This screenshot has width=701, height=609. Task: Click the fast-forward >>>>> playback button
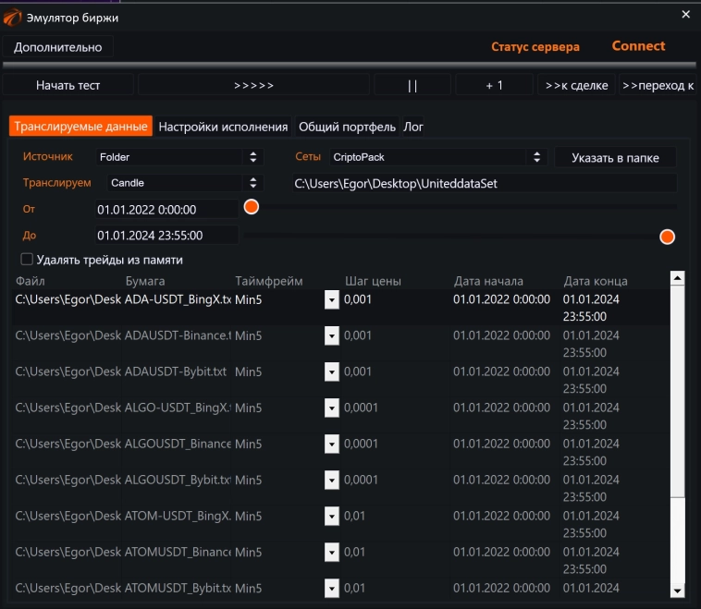[253, 85]
